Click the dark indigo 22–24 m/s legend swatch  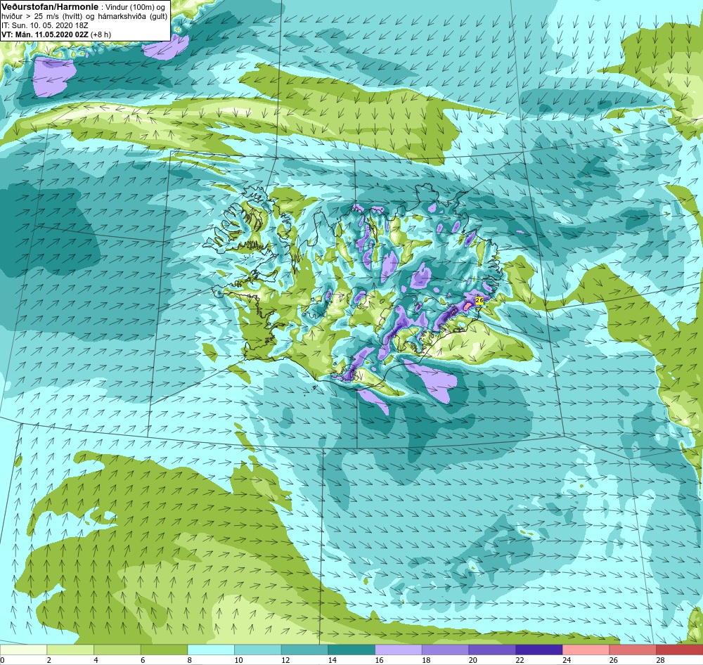coord(539,650)
